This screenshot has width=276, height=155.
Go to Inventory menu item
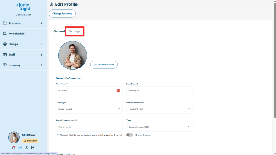24,65
